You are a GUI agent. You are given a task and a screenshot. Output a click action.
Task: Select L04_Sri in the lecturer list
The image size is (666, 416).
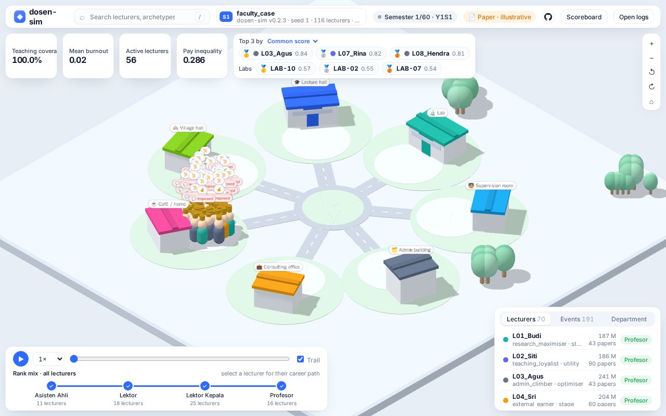578,400
